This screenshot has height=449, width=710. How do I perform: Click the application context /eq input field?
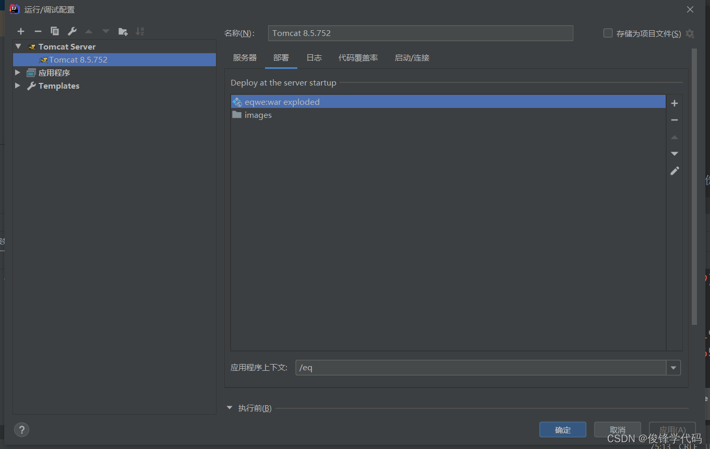pos(480,368)
